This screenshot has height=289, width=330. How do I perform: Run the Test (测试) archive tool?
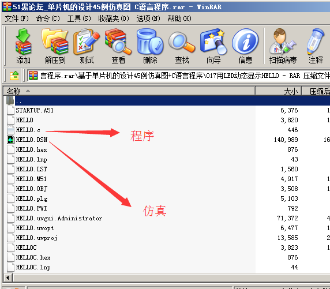click(87, 46)
